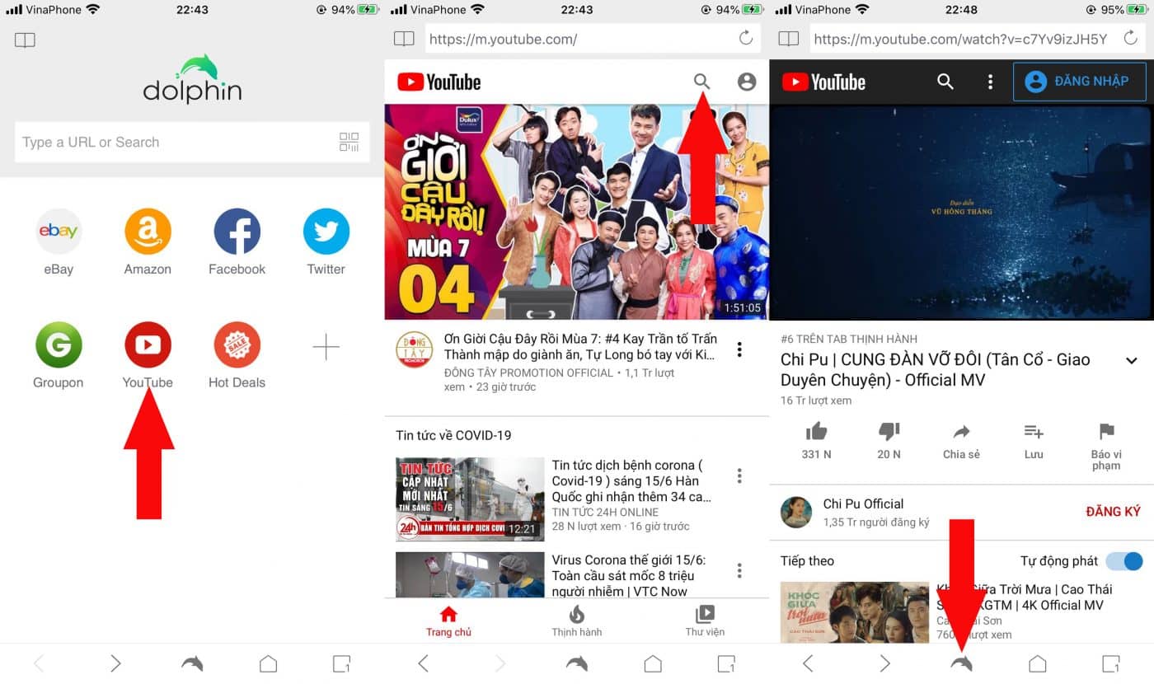Disable Tự động phát autoplay
Screen dimensions: 1154x684
(1123, 561)
